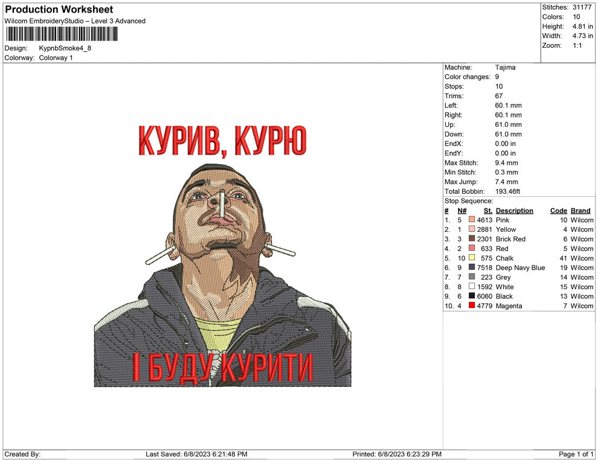Screen dimensions: 598x460
Task: Click the Max Stitch value '9.4 mm'
Action: [506, 163]
